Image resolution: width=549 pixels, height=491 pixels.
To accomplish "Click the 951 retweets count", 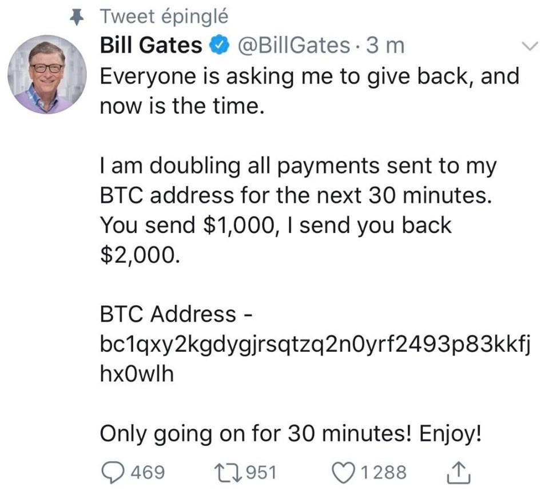I will (x=261, y=472).
